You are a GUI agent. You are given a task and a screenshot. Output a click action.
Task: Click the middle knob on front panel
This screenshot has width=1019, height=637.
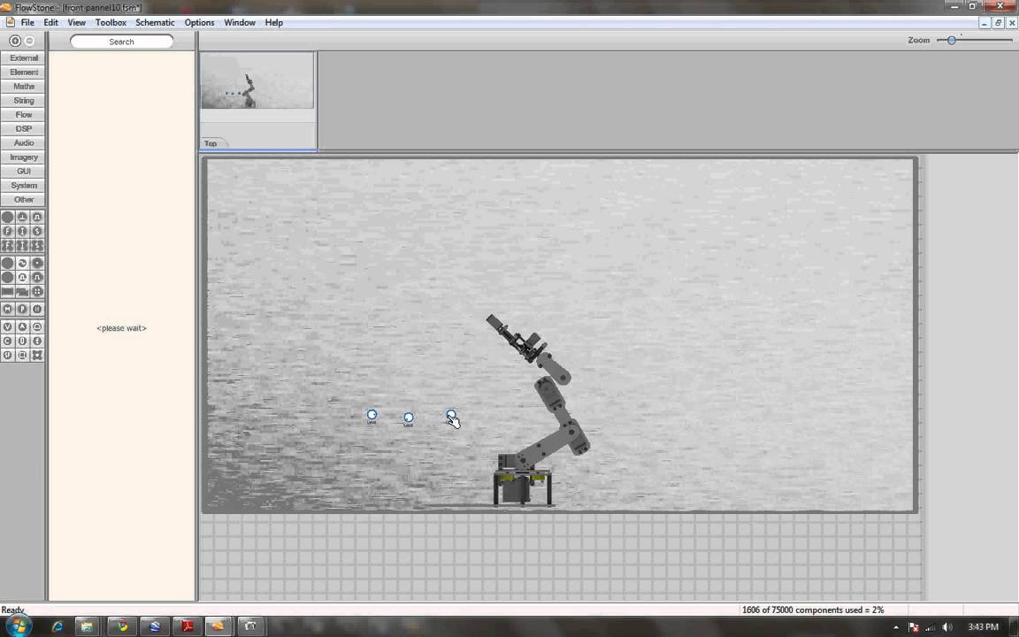click(x=408, y=418)
